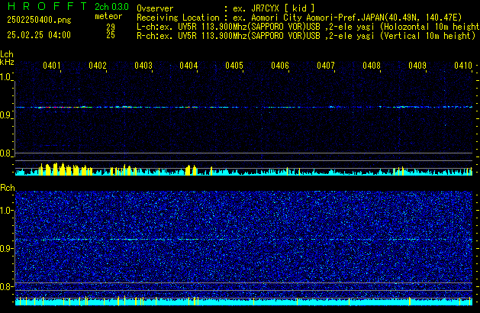Click the HROFFT title text

[x=47, y=6]
